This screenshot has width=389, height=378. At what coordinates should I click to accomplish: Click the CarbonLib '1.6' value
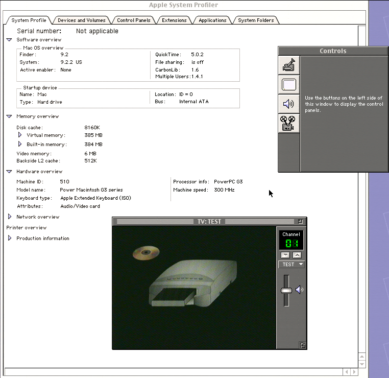[x=195, y=70]
